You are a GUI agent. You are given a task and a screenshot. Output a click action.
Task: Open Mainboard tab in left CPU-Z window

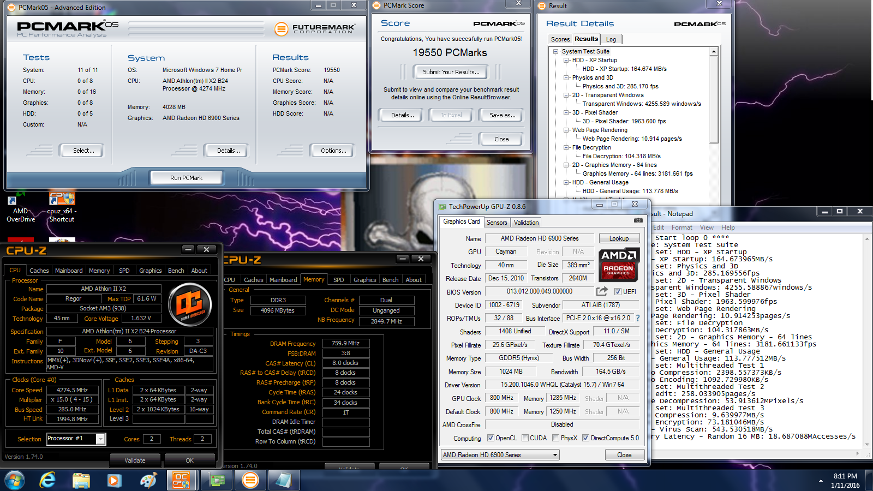pos(69,271)
